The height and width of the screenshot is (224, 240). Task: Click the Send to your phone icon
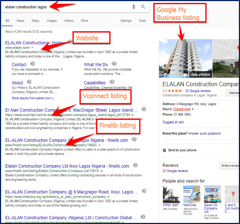[x=164, y=150]
